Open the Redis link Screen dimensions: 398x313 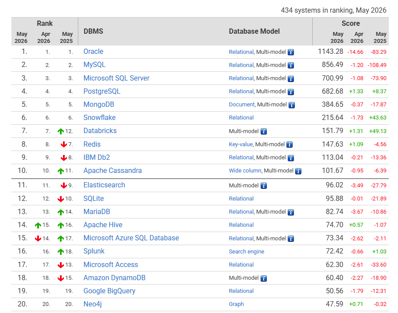pos(92,144)
